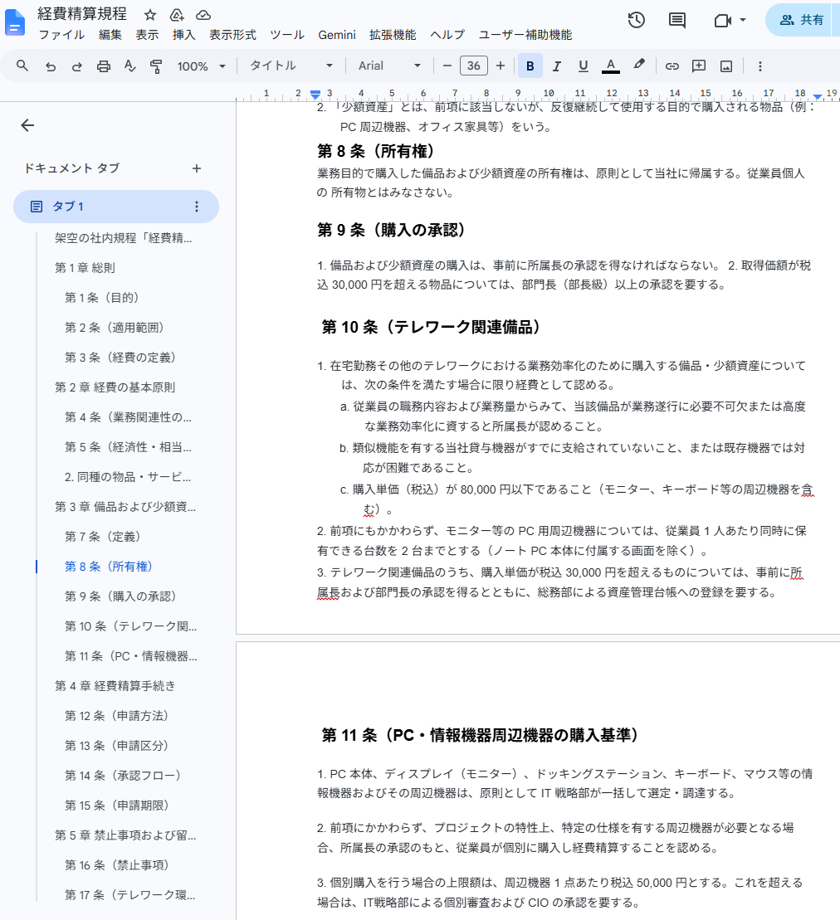The height and width of the screenshot is (920, 840).
Task: Click the search menus magnifier icon
Action: [x=22, y=66]
